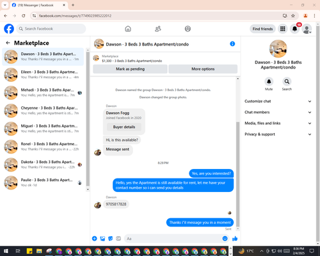
Task: Click the chat header apartment photo
Action: click(x=99, y=44)
